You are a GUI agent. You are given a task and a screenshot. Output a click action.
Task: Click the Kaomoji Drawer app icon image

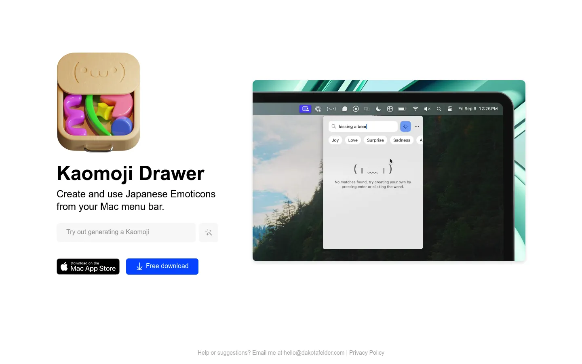[99, 102]
